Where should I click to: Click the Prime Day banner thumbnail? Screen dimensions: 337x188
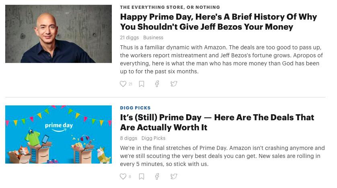click(58, 134)
